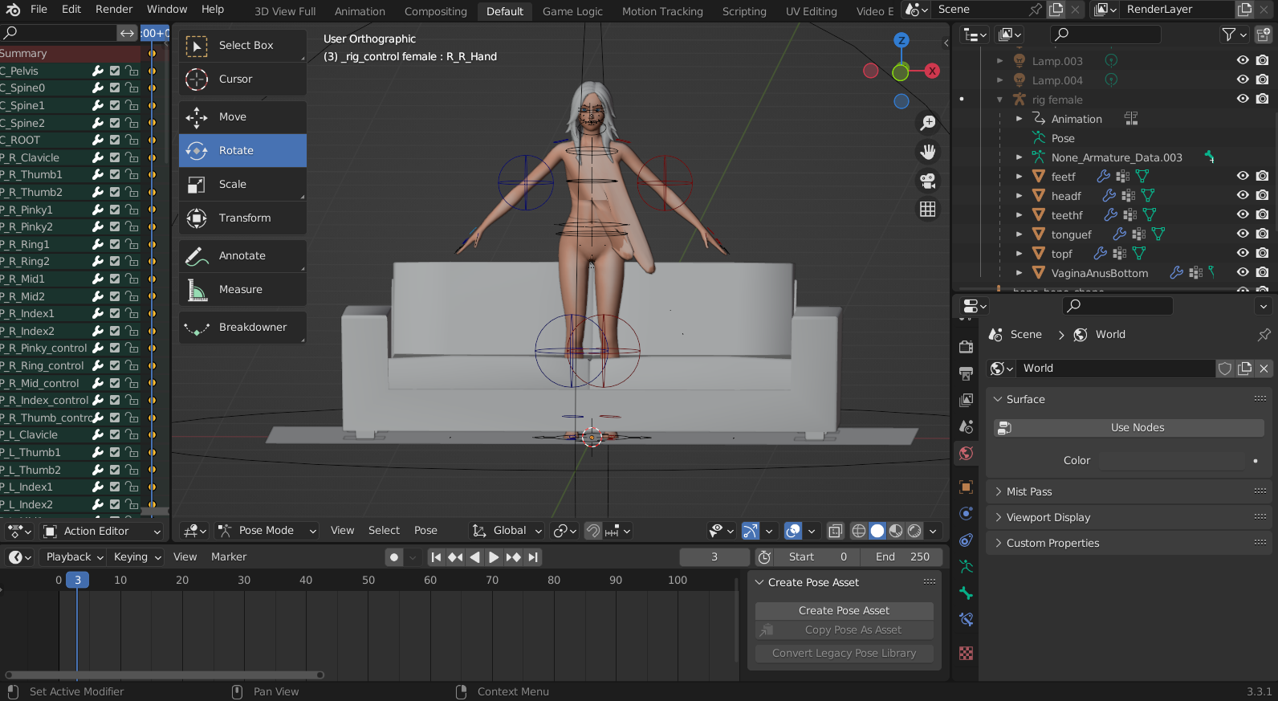The width and height of the screenshot is (1278, 701).
Task: Toggle C_Spine1 channel checkbox
Action: coord(115,105)
